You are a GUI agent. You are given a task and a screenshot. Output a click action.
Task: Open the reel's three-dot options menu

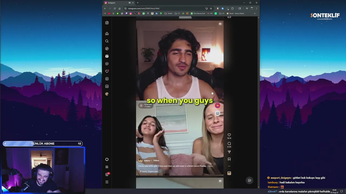[x=229, y=166]
